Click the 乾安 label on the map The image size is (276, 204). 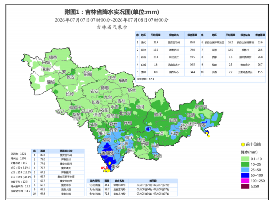pos(71,77)
